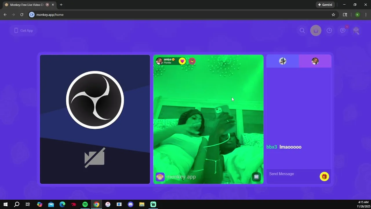The width and height of the screenshot is (371, 209).
Task: Open File Explorer from taskbar
Action: click(142, 204)
